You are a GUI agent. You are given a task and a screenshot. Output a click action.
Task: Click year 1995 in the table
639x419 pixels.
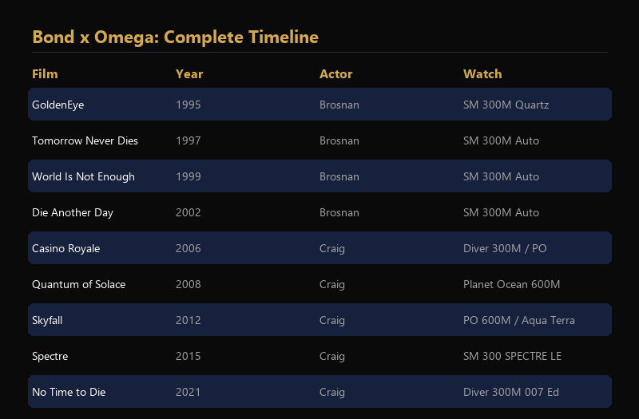pos(189,105)
